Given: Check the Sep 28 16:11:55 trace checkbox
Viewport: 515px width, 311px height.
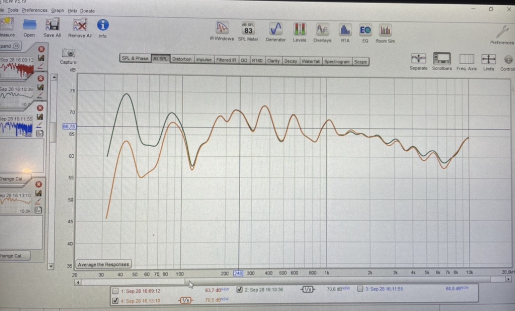Looking at the screenshot, I should point(360,289).
